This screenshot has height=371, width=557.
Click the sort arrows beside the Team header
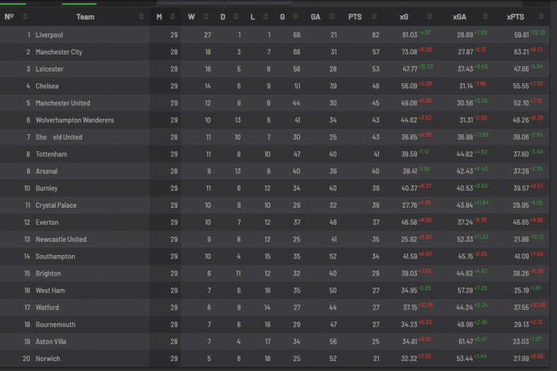coord(141,17)
